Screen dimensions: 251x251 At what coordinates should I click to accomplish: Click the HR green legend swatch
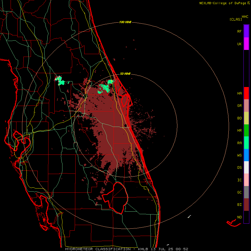[x=246, y=131]
